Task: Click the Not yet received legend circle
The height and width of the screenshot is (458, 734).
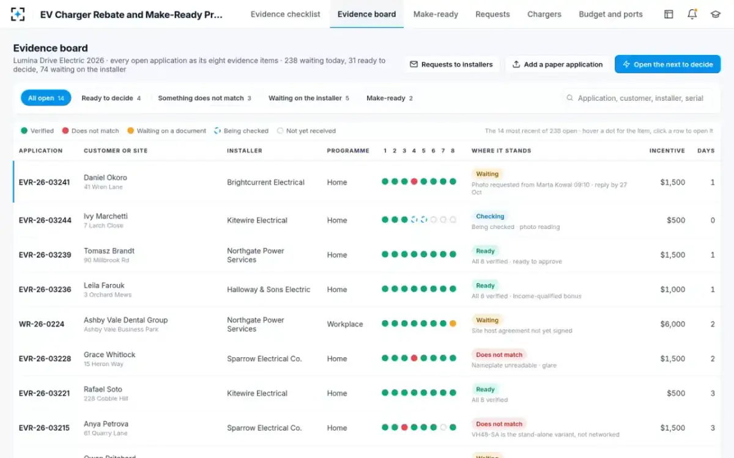Action: (x=280, y=131)
